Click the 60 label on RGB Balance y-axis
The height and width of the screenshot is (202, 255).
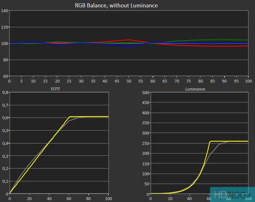[x=5, y=76]
